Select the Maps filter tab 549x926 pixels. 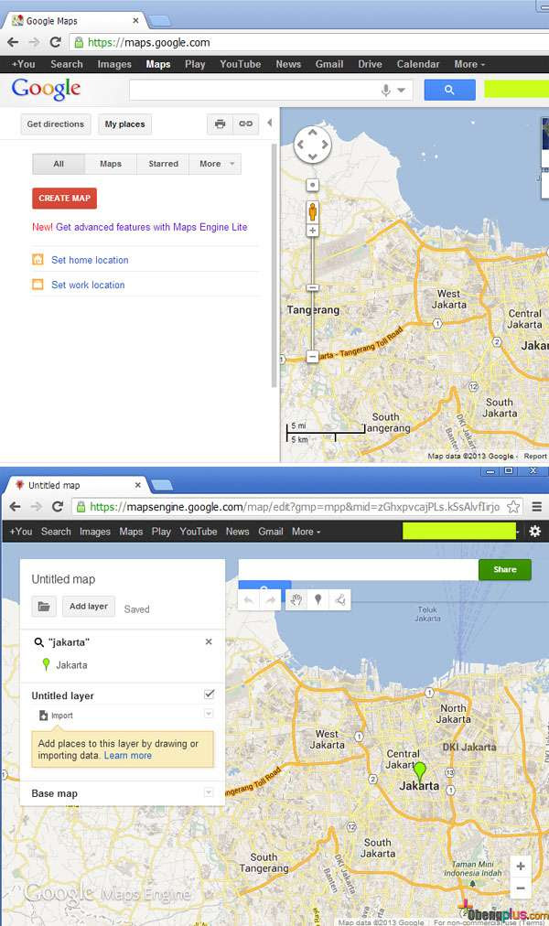tap(111, 164)
